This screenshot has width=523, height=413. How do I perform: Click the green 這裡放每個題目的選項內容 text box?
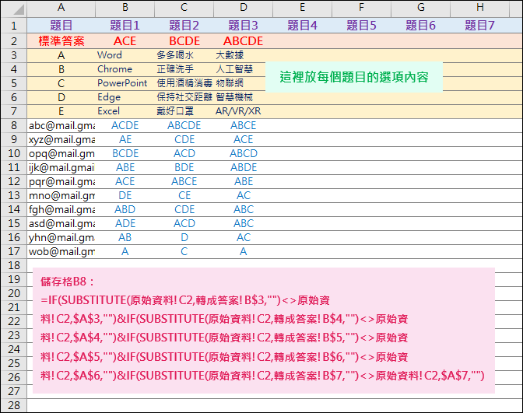(x=354, y=77)
